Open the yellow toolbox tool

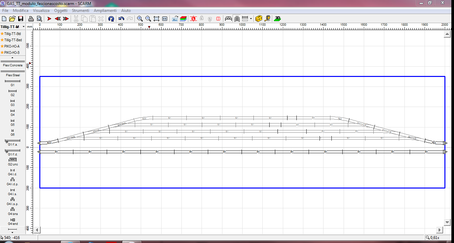[x=259, y=19]
